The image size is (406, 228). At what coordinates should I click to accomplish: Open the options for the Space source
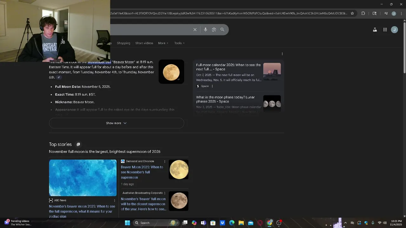coord(212,86)
